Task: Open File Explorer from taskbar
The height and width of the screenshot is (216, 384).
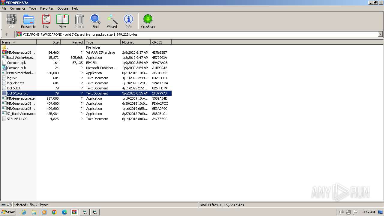Action: [34, 212]
